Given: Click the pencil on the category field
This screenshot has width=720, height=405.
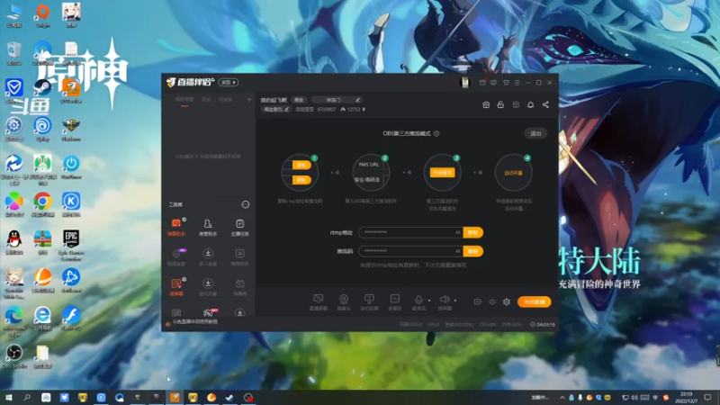Looking at the screenshot, I should pyautogui.click(x=357, y=100).
